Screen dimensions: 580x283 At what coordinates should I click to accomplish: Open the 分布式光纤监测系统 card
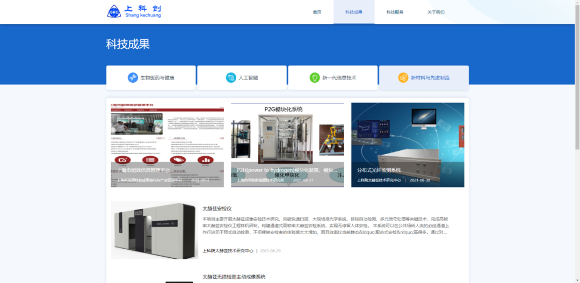(408, 145)
